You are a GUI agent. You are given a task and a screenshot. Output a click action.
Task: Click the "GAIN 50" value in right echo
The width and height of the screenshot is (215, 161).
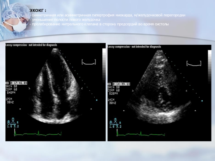click(113, 87)
